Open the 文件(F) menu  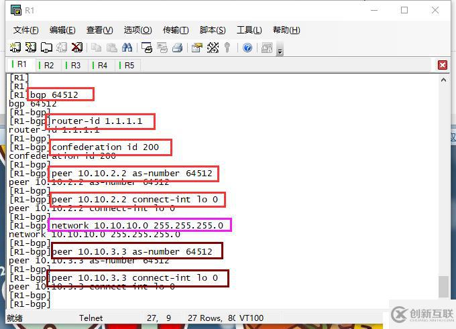26,30
